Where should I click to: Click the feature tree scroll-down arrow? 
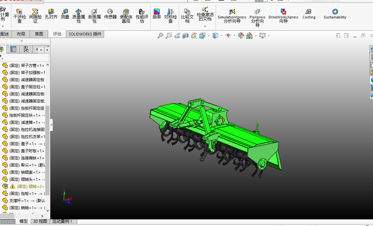(48, 210)
